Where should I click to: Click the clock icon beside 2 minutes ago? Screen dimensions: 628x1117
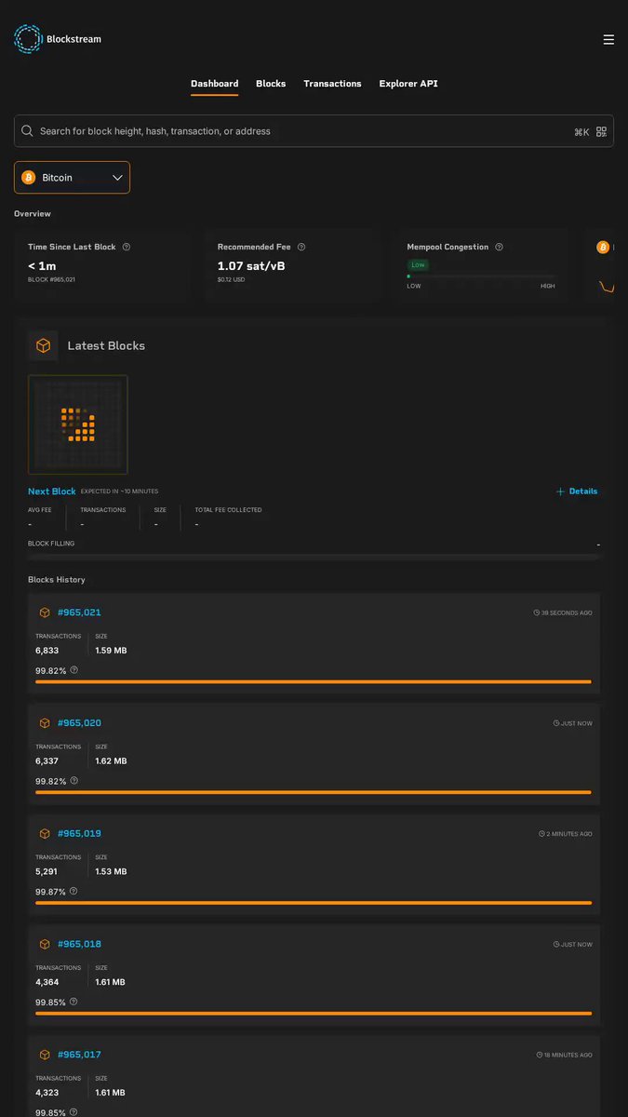pyautogui.click(x=541, y=834)
